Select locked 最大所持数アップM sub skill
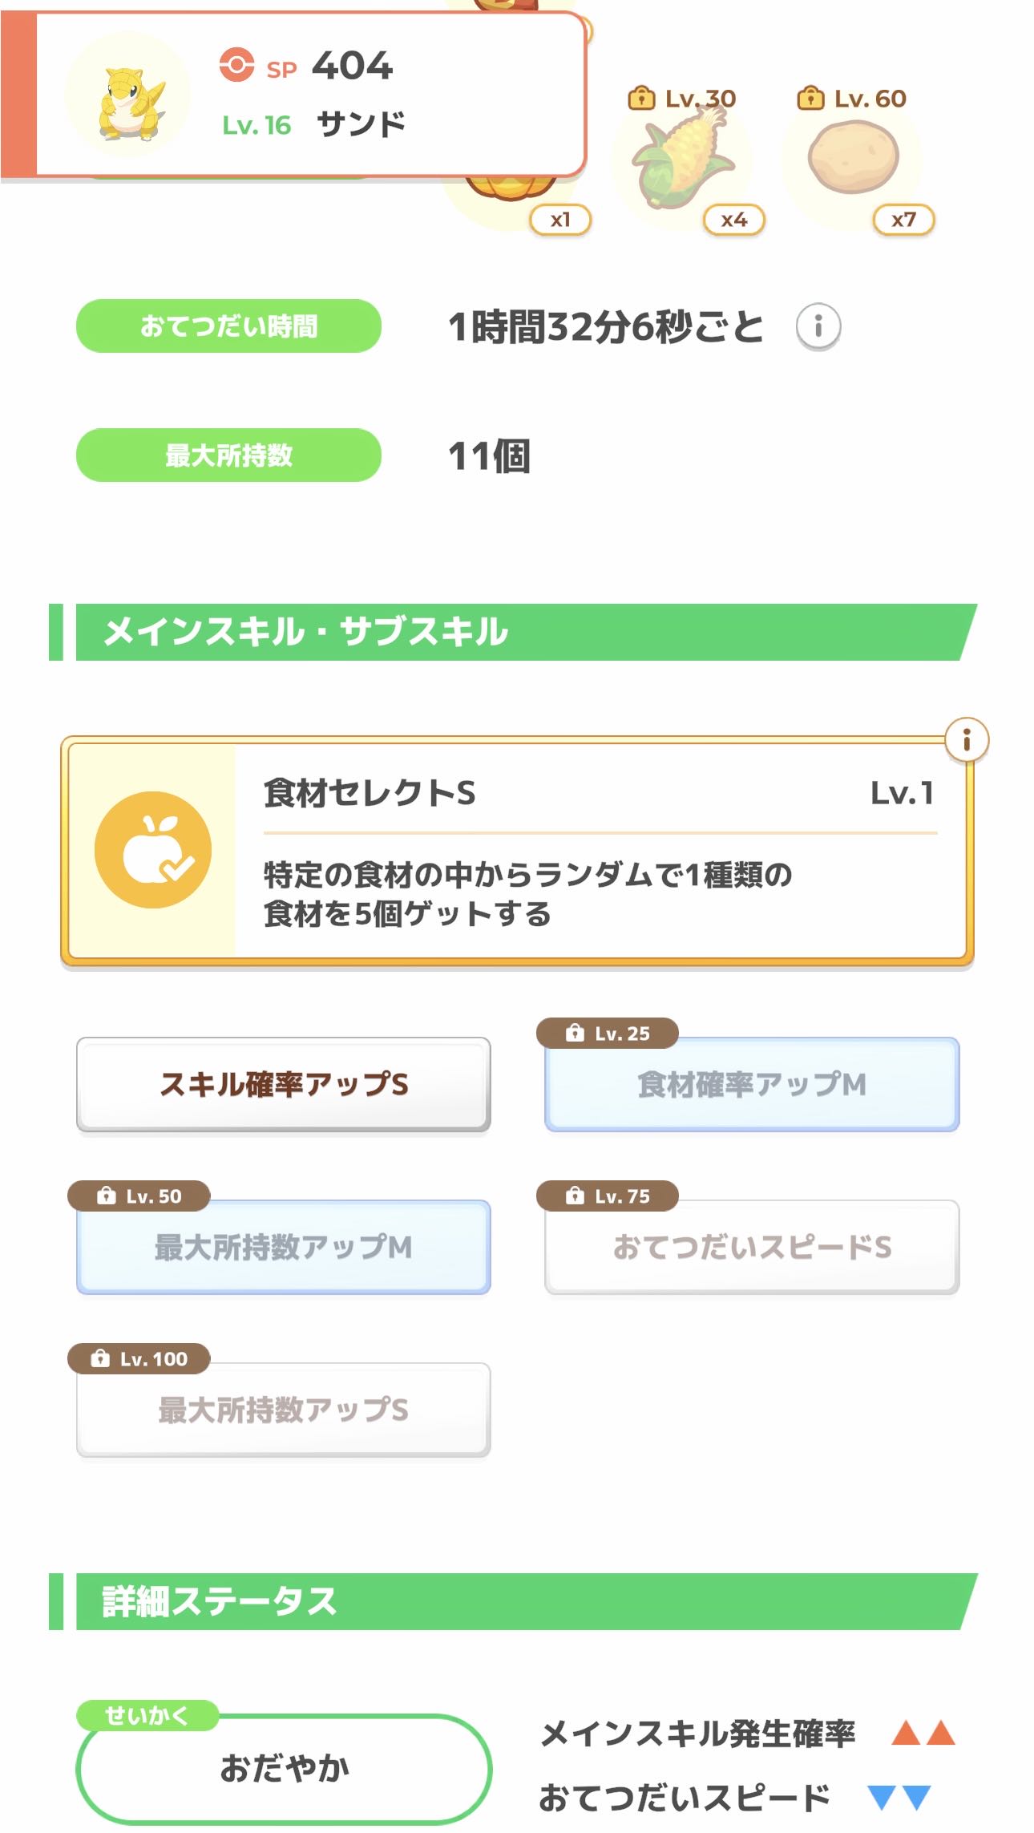The image size is (1034, 1833). [x=284, y=1247]
